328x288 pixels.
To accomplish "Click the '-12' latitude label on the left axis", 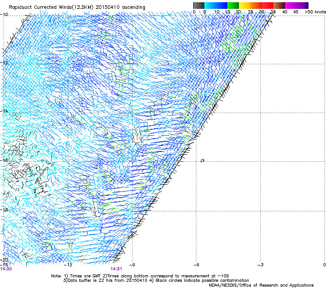I will point(4,63).
